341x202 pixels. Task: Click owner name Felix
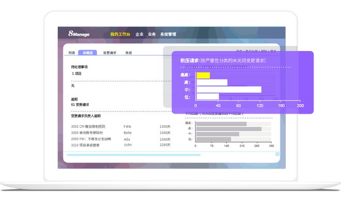128,126
